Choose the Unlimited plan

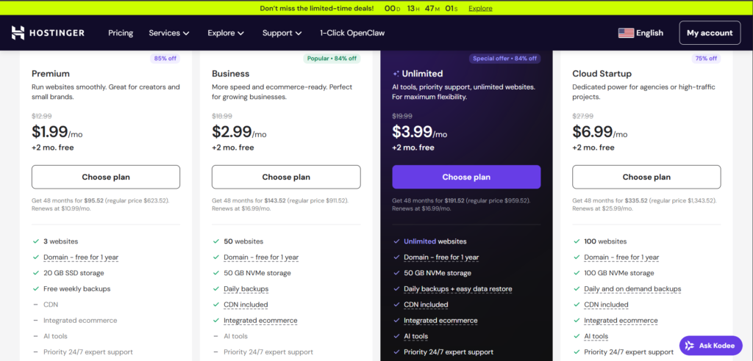(466, 177)
